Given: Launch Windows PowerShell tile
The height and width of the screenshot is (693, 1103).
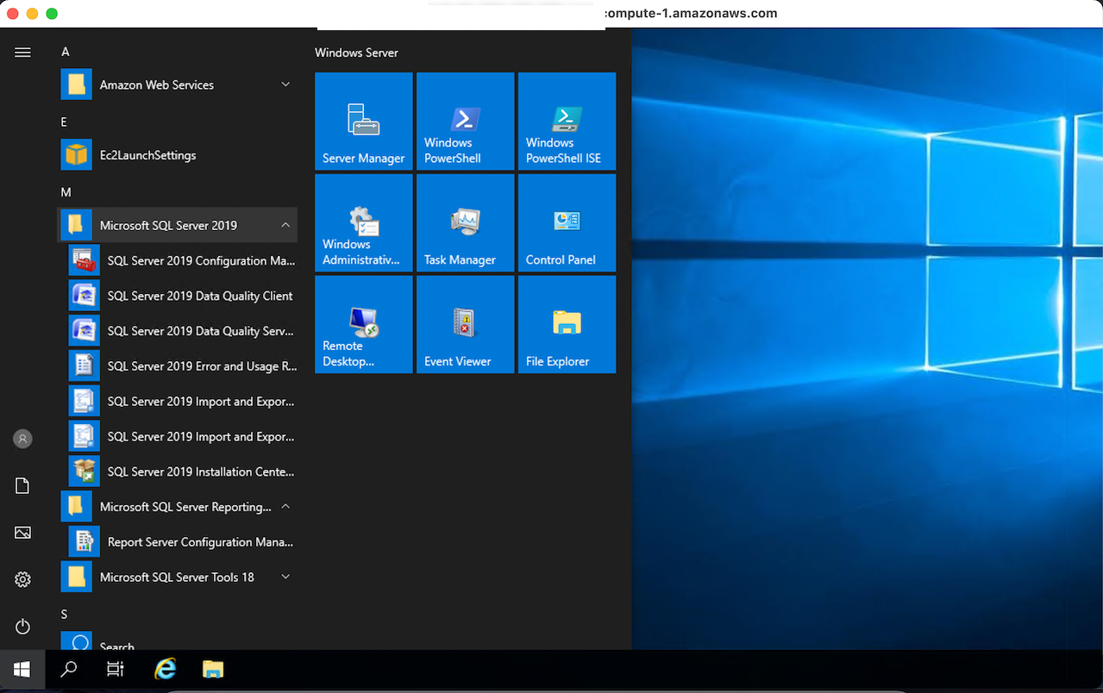Looking at the screenshot, I should 465,122.
